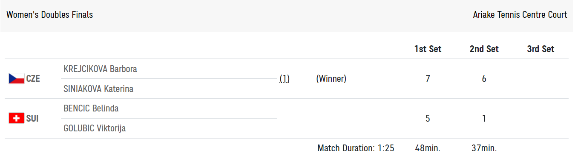Click the Switzerland flag icon
Image resolution: width=575 pixels, height=164 pixels.
pyautogui.click(x=17, y=118)
